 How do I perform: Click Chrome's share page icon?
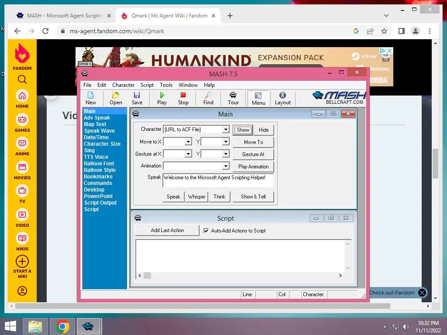point(370,31)
